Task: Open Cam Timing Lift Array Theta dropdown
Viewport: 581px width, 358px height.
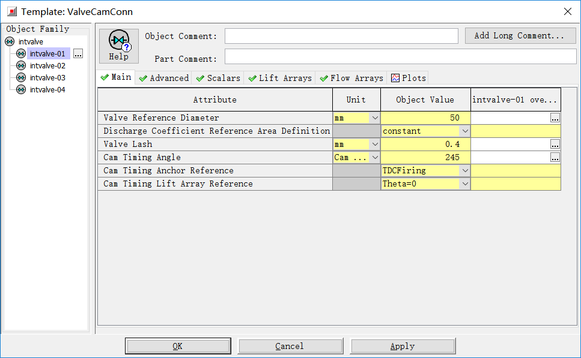Action: tap(464, 184)
